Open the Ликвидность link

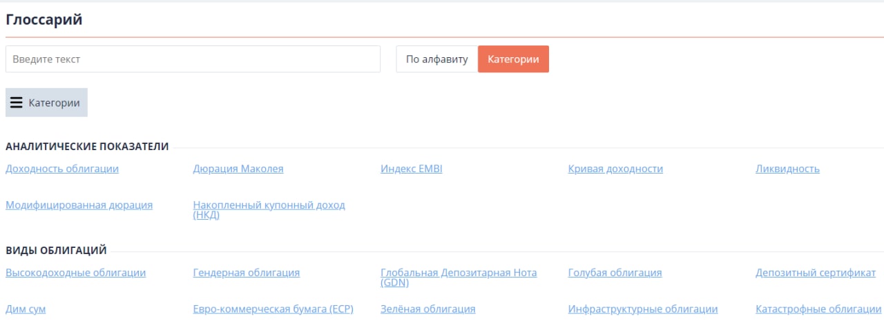[787, 169]
